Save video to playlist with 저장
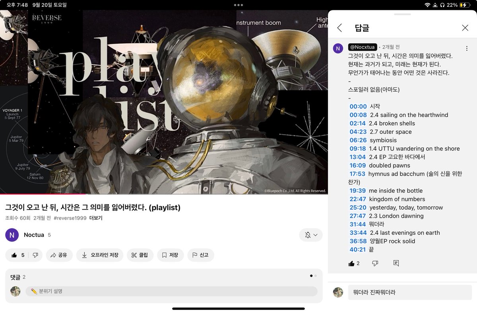This screenshot has width=477, height=313. [170, 255]
